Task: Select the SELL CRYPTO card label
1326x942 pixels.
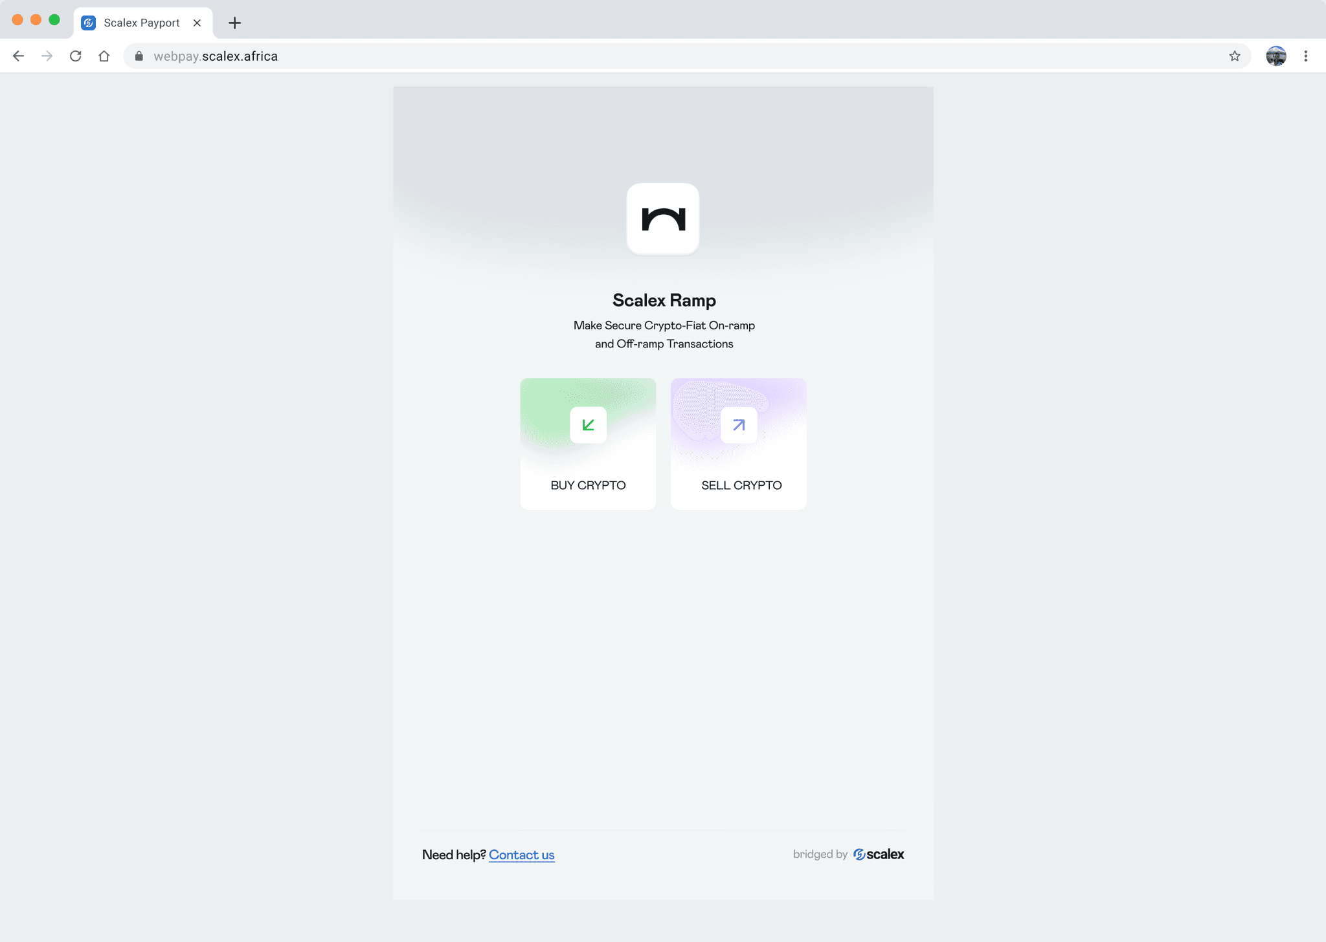Action: pos(741,485)
